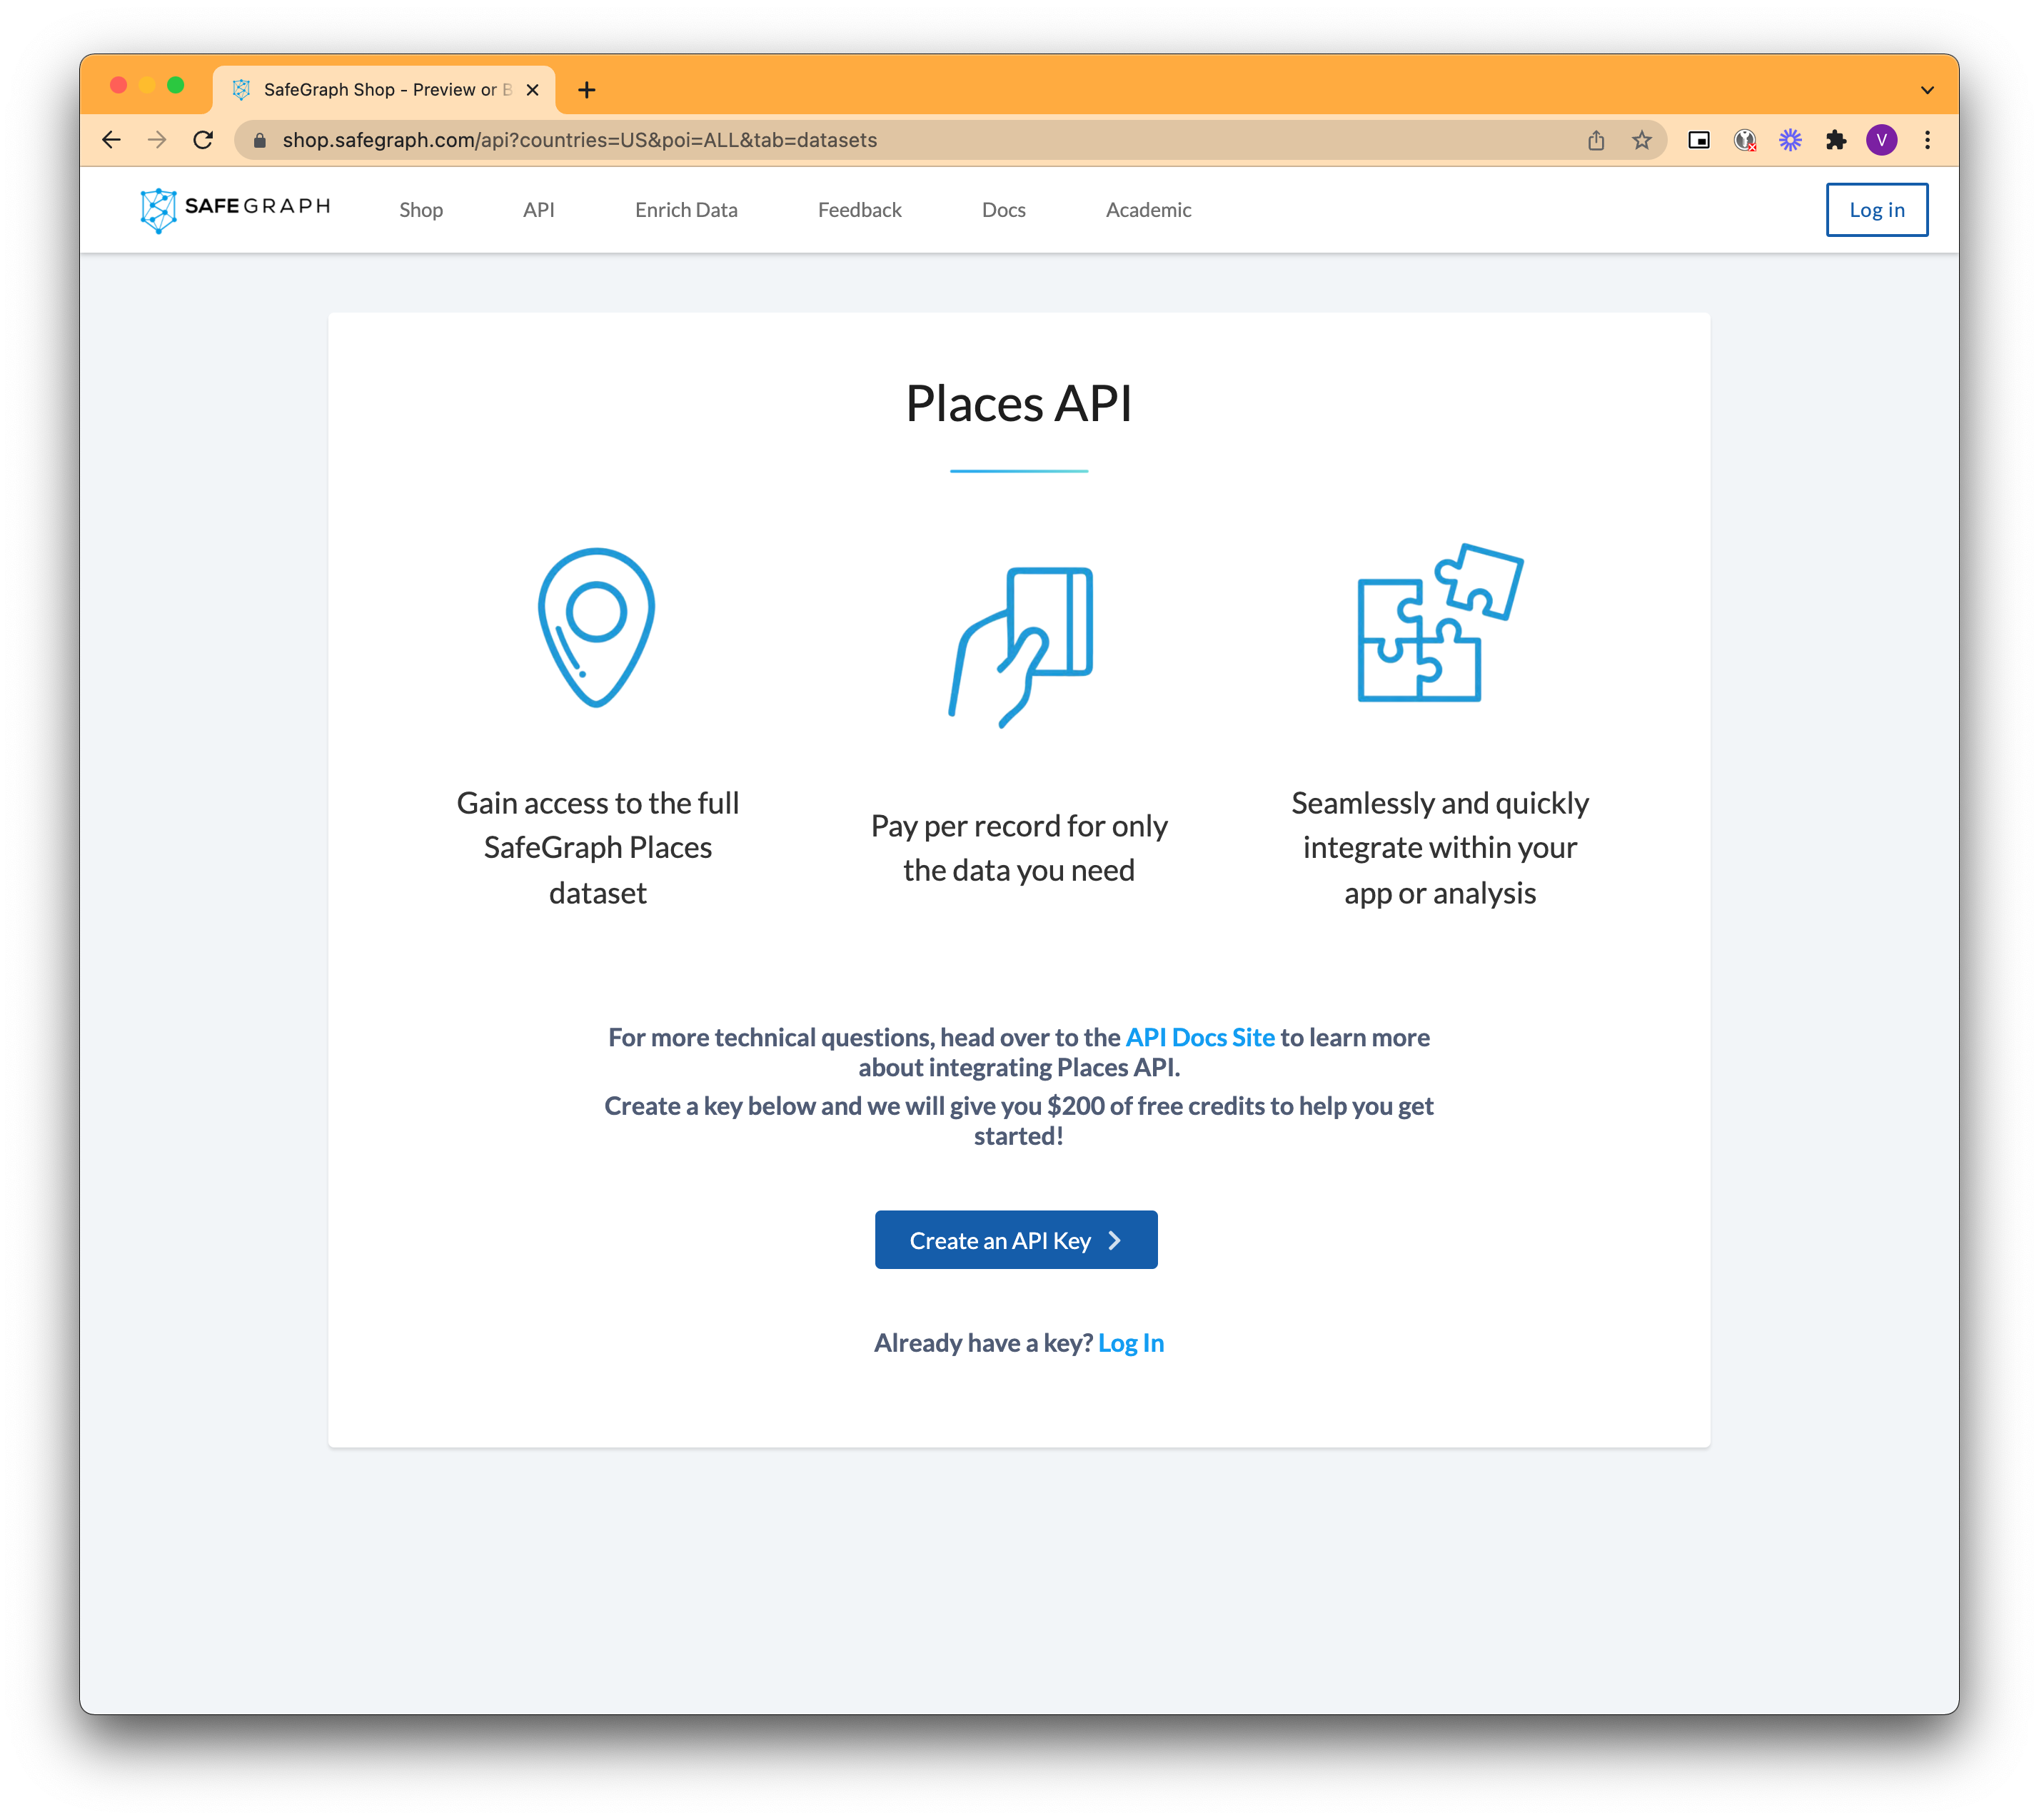Go back to the previous page
This screenshot has height=1820, width=2039.
click(x=111, y=140)
